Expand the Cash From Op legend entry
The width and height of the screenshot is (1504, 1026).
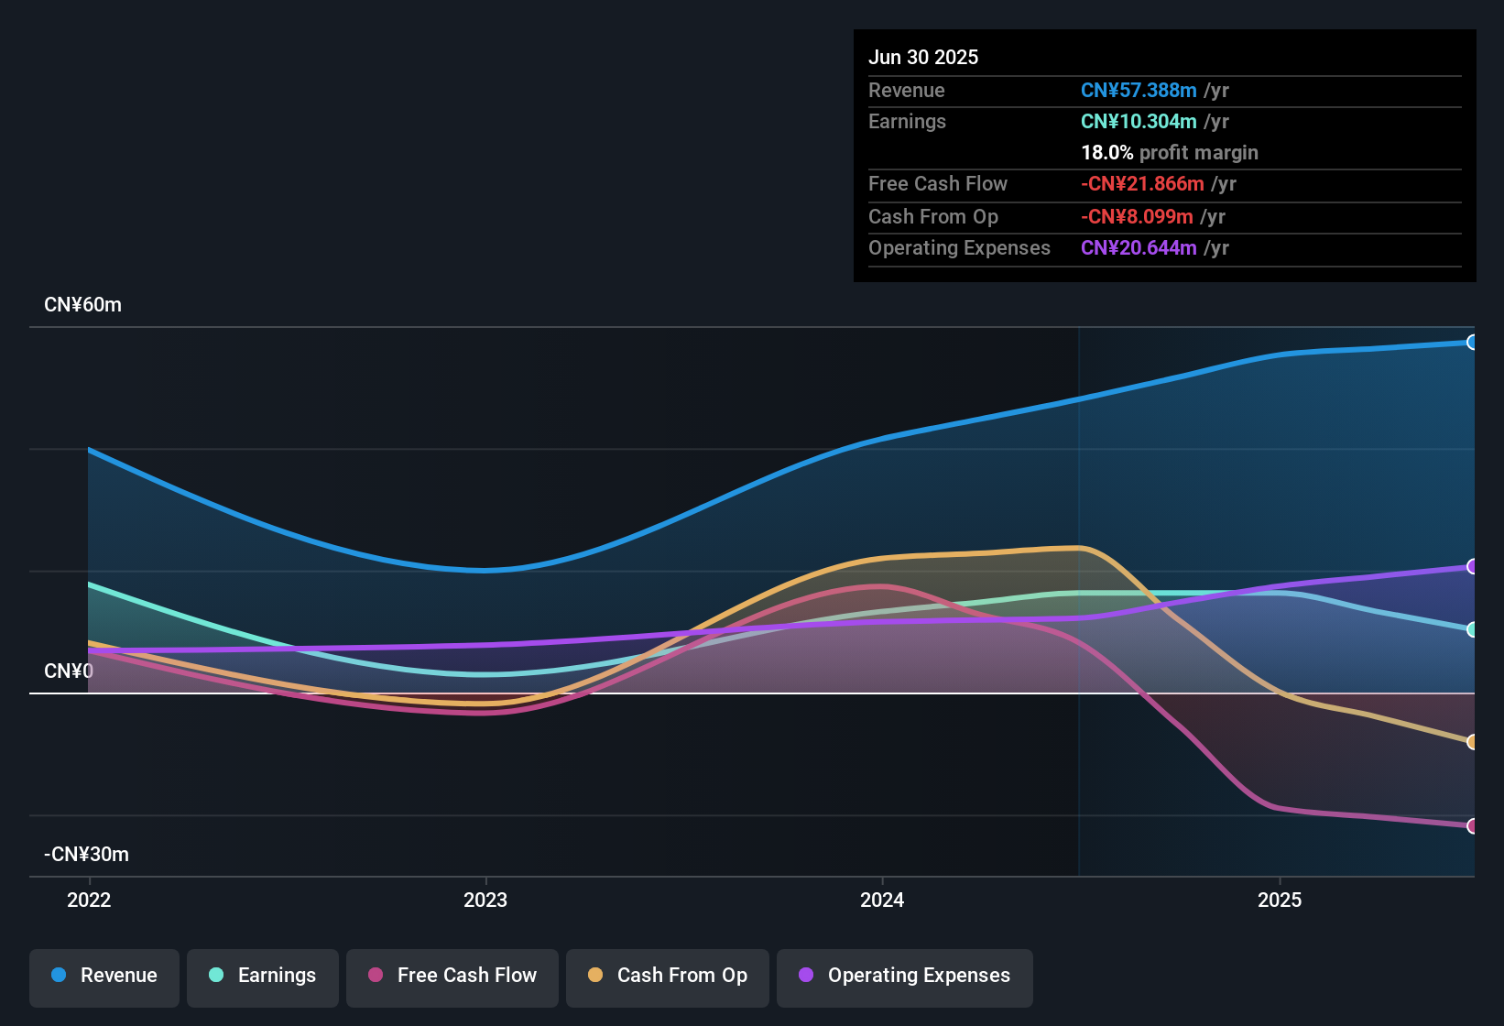coord(667,977)
